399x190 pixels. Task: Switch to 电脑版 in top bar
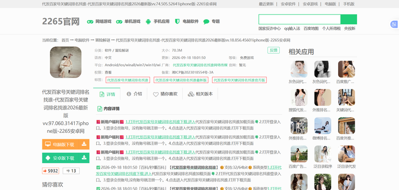[x=330, y=4]
